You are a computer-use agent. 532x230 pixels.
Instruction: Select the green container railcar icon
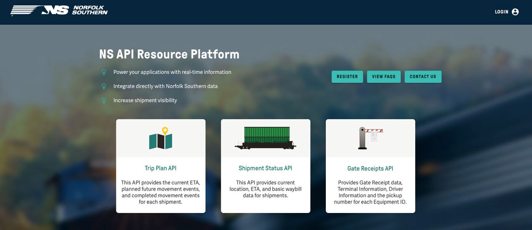[265, 138]
